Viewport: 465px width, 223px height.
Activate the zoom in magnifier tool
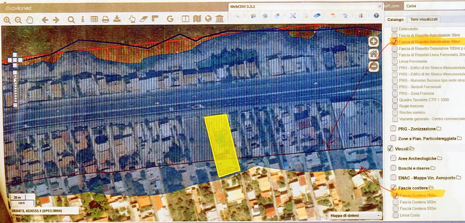[x=7, y=20]
